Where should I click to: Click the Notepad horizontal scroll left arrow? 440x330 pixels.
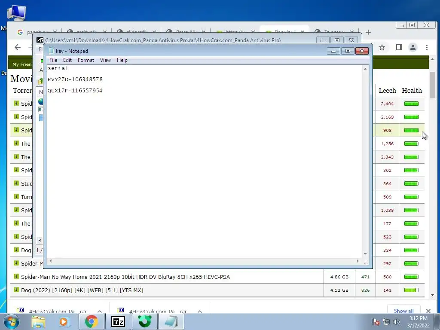coord(51,261)
